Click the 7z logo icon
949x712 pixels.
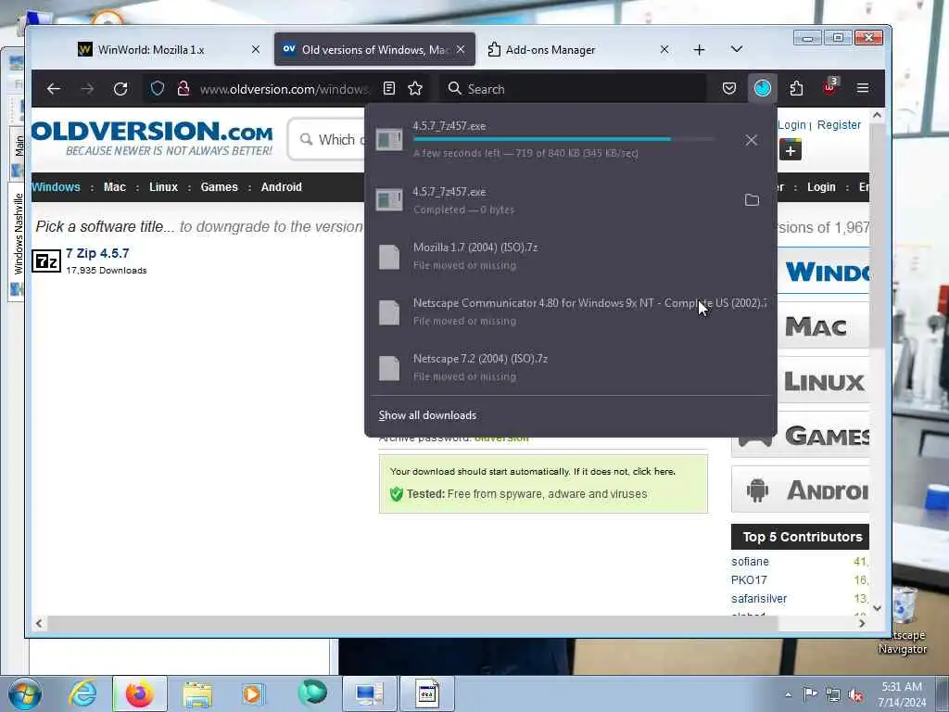click(x=46, y=261)
